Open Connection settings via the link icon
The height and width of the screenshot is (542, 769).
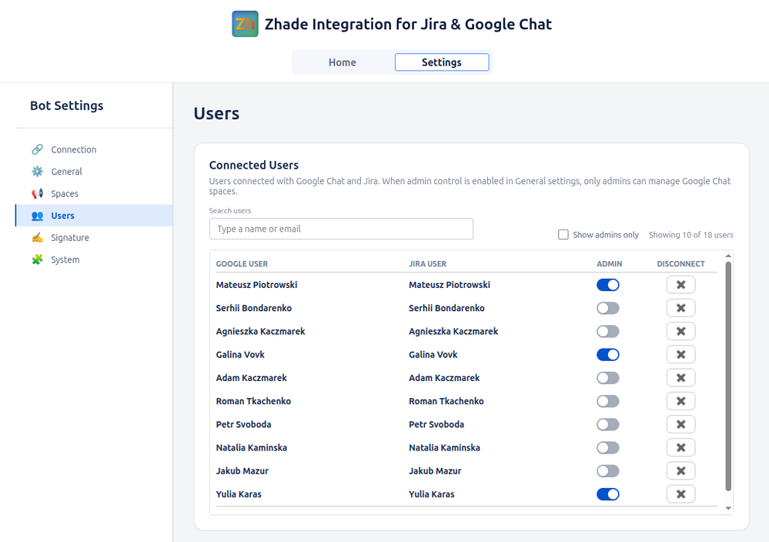[37, 149]
